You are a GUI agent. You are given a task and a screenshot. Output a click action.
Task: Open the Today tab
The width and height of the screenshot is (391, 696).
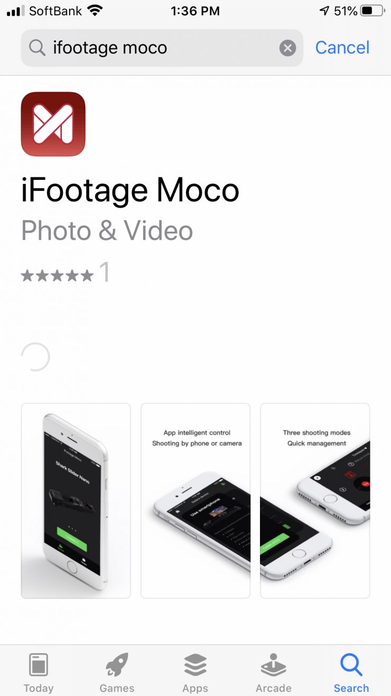tap(39, 673)
